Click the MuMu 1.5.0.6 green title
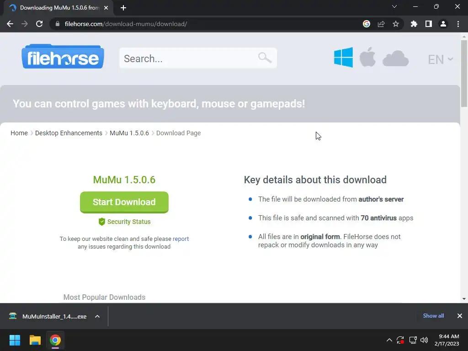468x351 pixels. [124, 180]
